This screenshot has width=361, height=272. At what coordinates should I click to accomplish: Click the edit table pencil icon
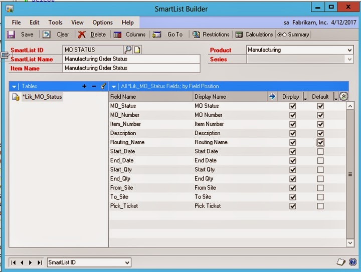point(103,86)
